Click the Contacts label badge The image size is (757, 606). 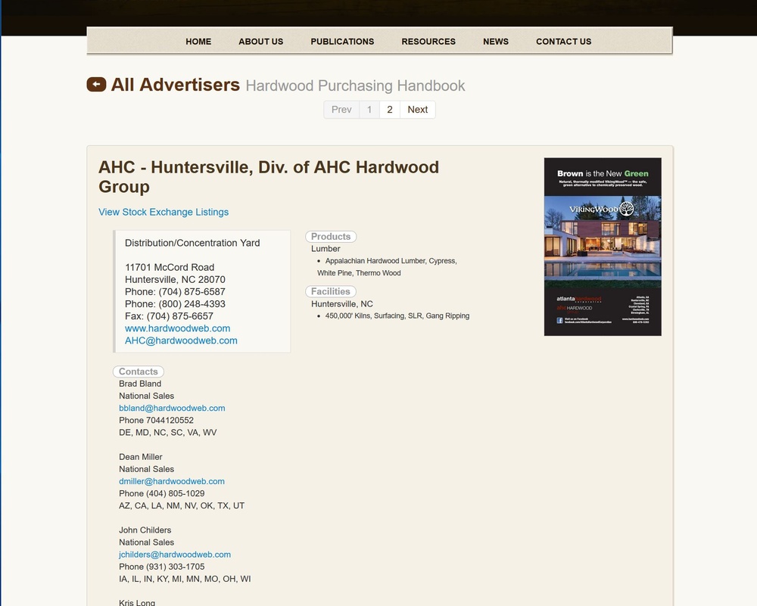pos(139,371)
